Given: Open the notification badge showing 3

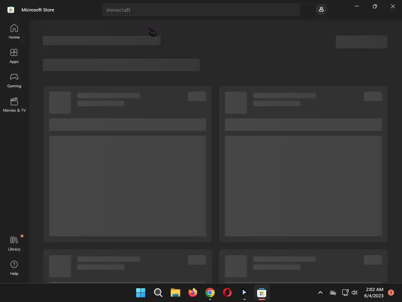Looking at the screenshot, I should tap(391, 292).
